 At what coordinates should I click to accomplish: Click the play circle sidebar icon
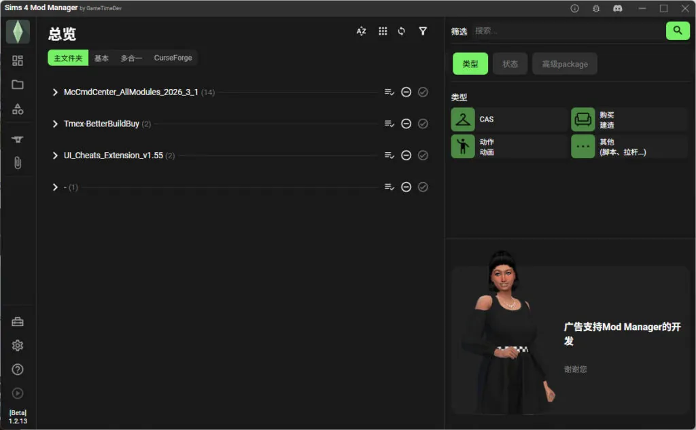(18, 393)
